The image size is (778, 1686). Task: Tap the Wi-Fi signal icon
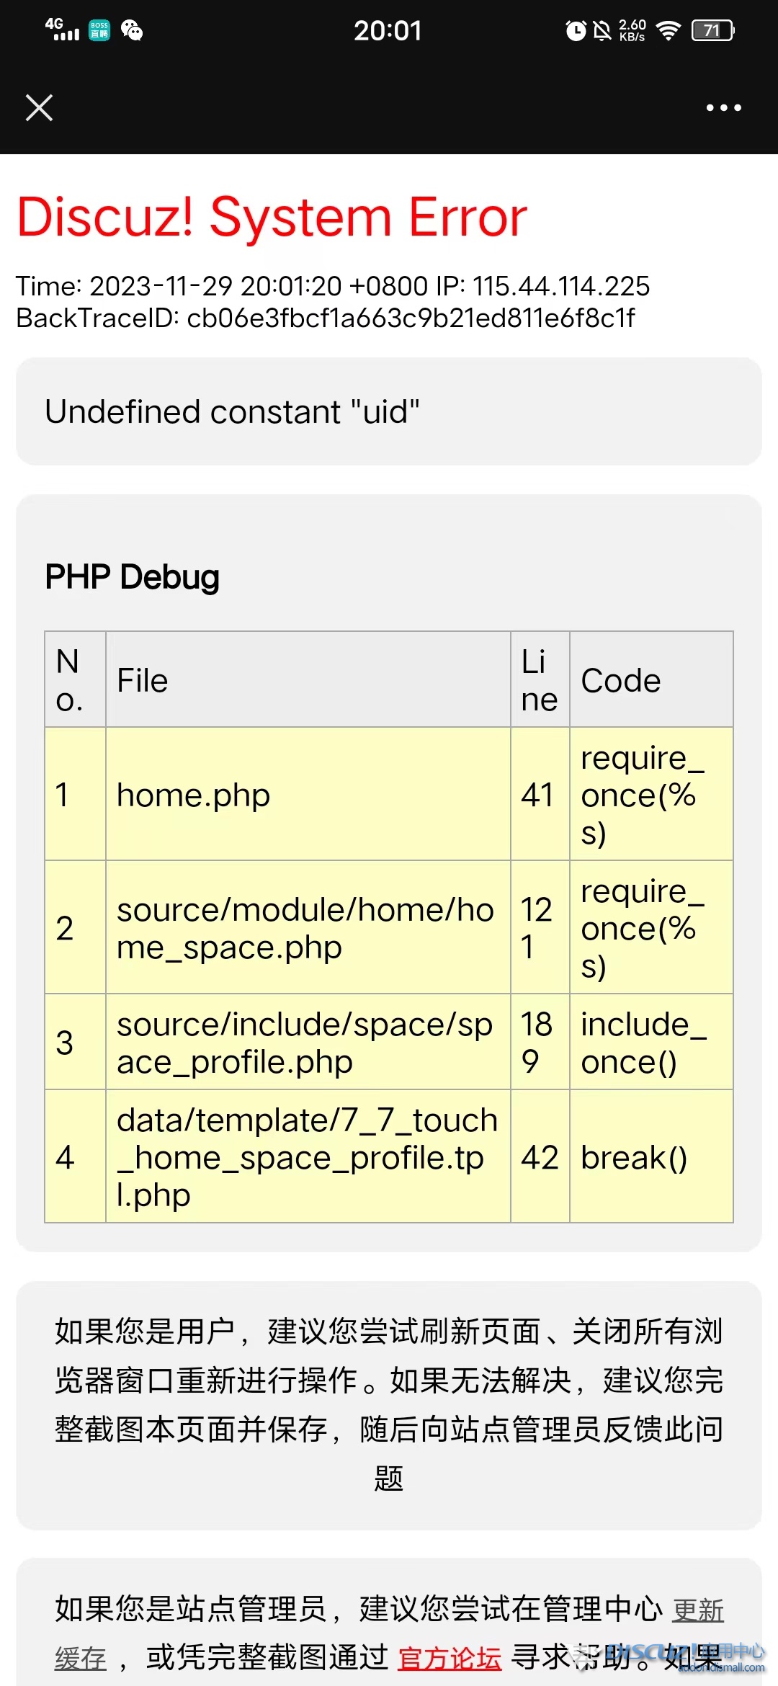coord(669,30)
